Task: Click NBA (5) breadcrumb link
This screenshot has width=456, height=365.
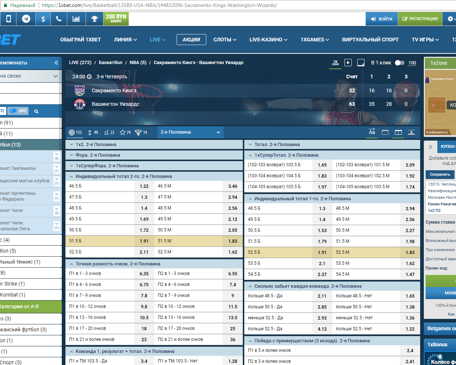Action: tap(138, 63)
